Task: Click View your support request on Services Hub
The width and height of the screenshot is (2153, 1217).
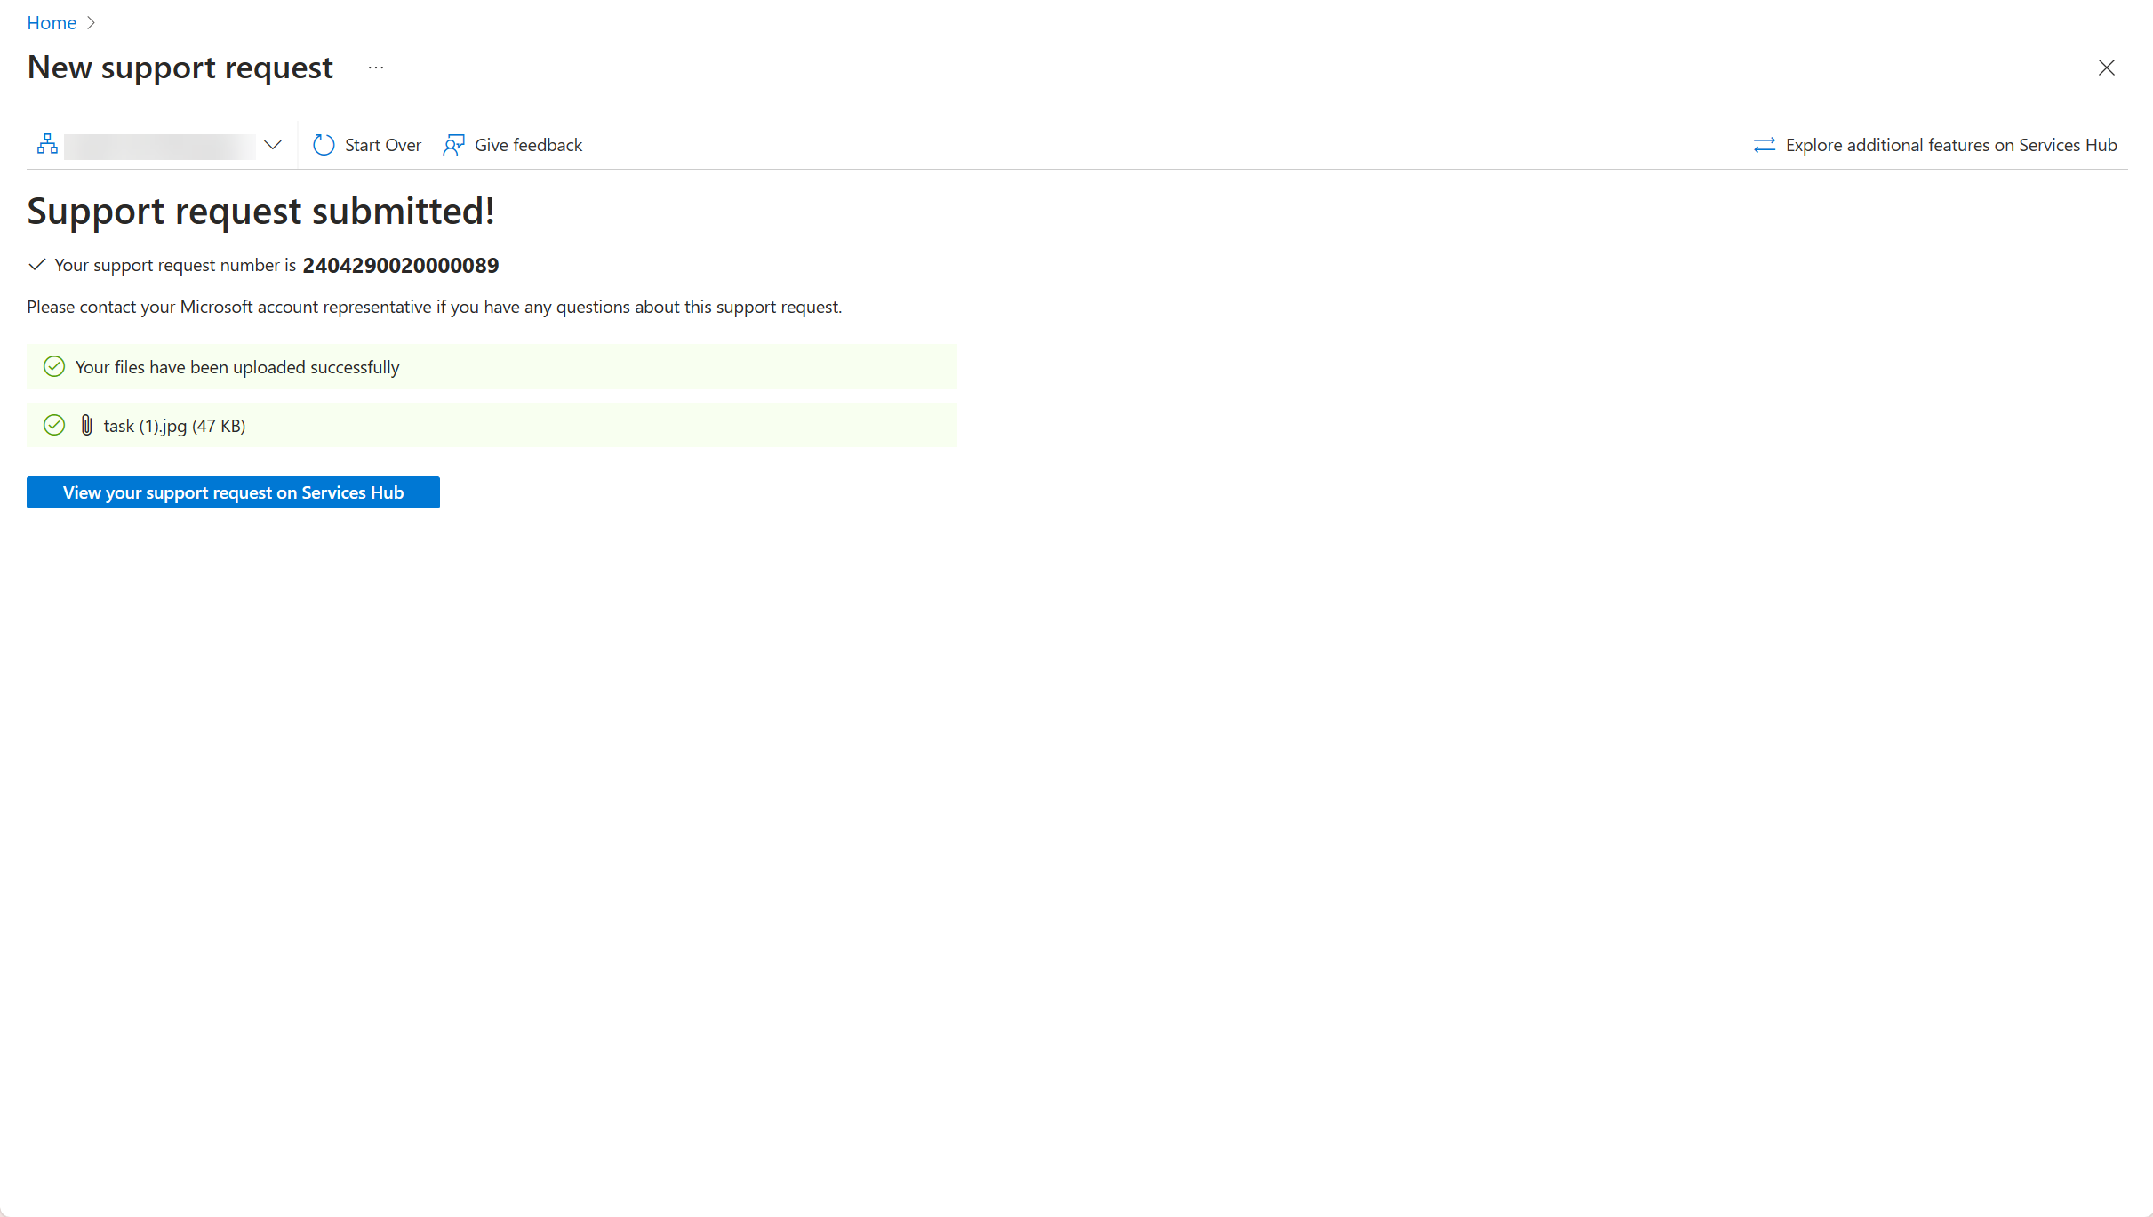Action: [x=232, y=492]
